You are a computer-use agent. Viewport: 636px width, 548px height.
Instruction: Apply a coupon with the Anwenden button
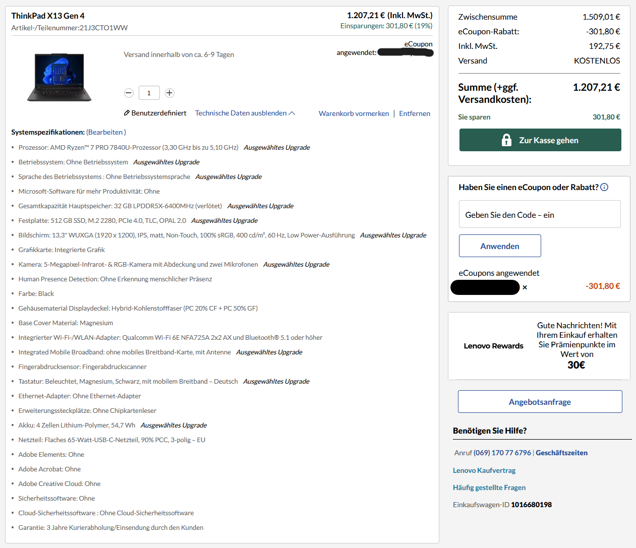(500, 246)
